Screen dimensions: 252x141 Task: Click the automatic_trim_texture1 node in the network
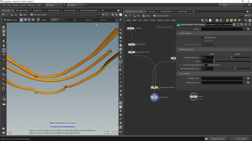tap(154, 87)
